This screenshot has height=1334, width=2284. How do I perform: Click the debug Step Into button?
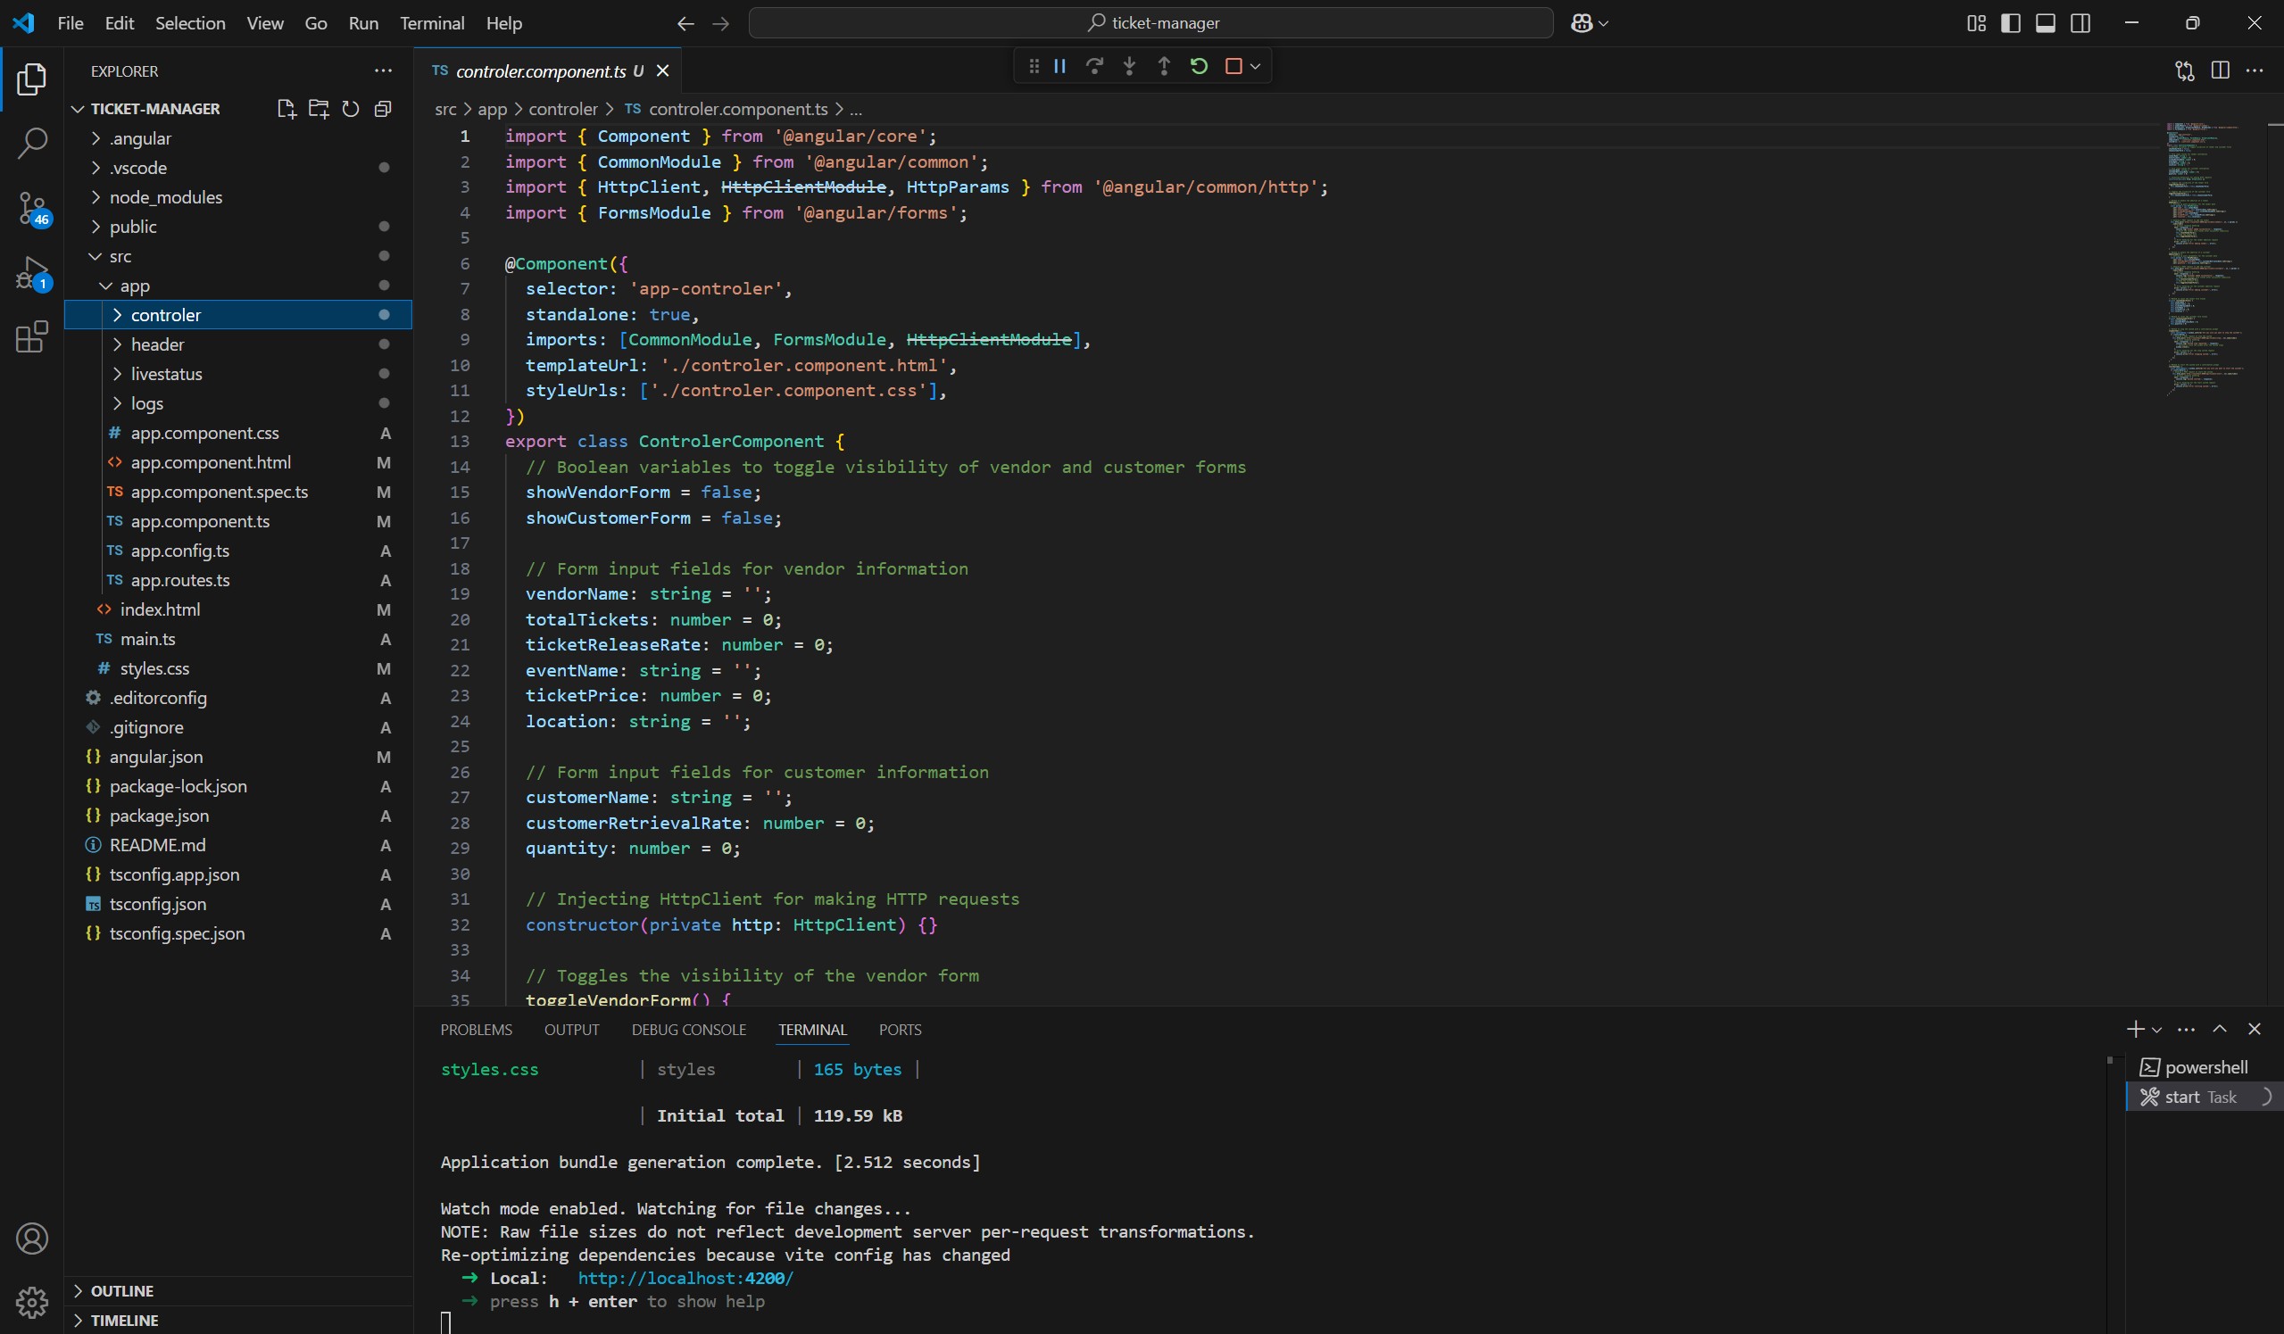1129,66
